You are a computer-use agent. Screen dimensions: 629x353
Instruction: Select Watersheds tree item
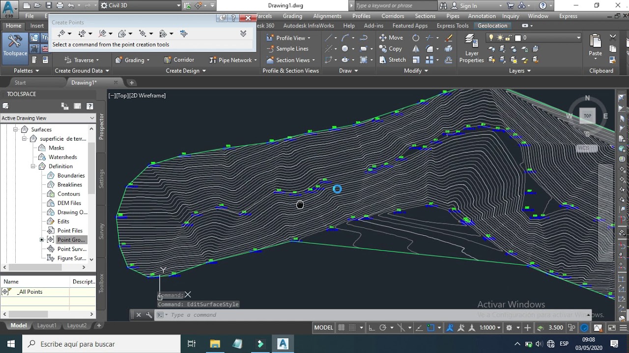[x=62, y=157]
